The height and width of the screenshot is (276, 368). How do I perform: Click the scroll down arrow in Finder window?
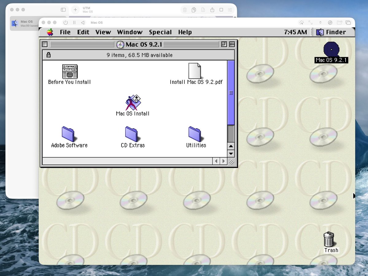click(x=231, y=154)
